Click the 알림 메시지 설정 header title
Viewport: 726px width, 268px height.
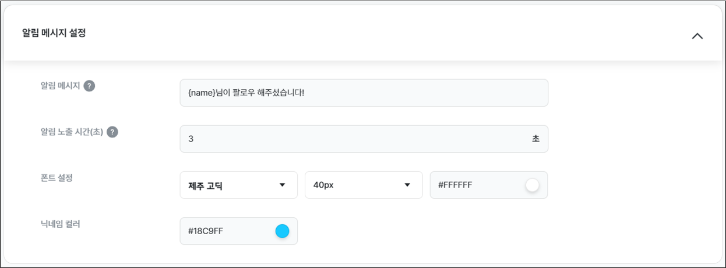(54, 33)
